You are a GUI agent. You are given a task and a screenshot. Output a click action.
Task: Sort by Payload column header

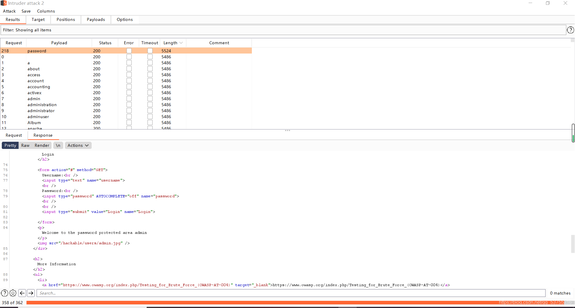[x=59, y=43]
